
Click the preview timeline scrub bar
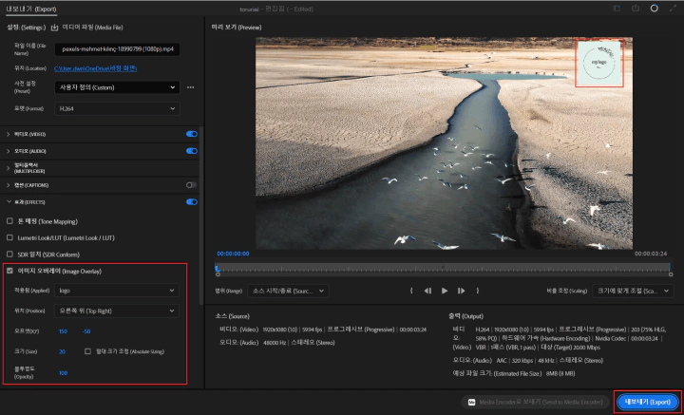pos(444,267)
